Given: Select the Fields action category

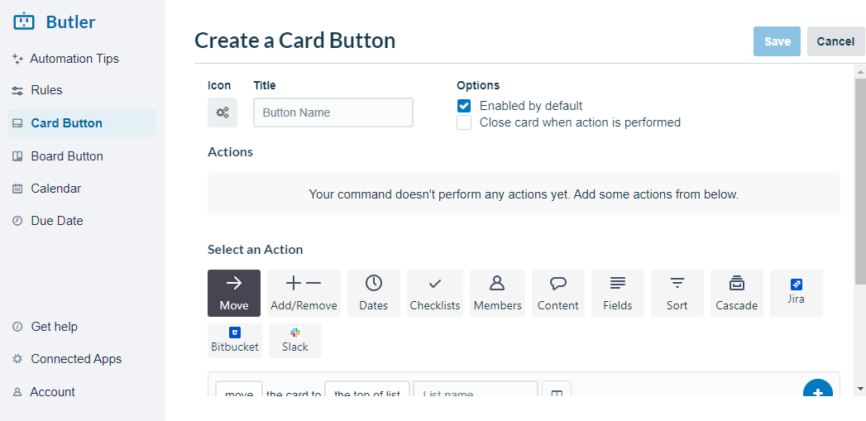Looking at the screenshot, I should [618, 293].
